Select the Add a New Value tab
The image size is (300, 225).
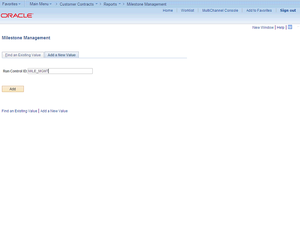pyautogui.click(x=61, y=55)
